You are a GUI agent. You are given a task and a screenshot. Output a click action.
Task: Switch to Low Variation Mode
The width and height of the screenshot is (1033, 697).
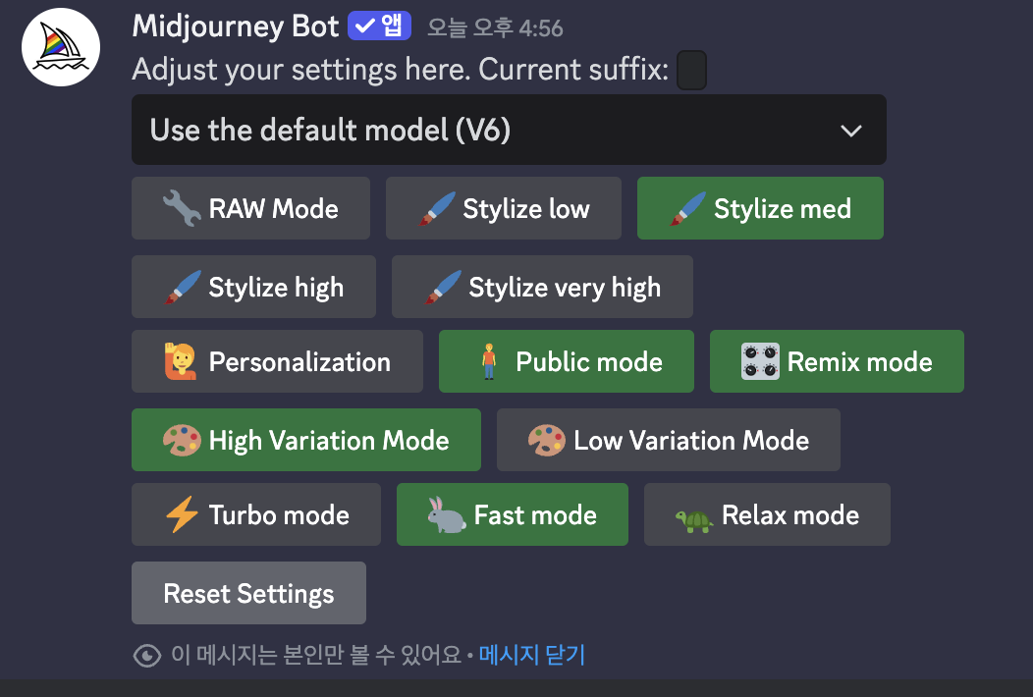pos(669,440)
